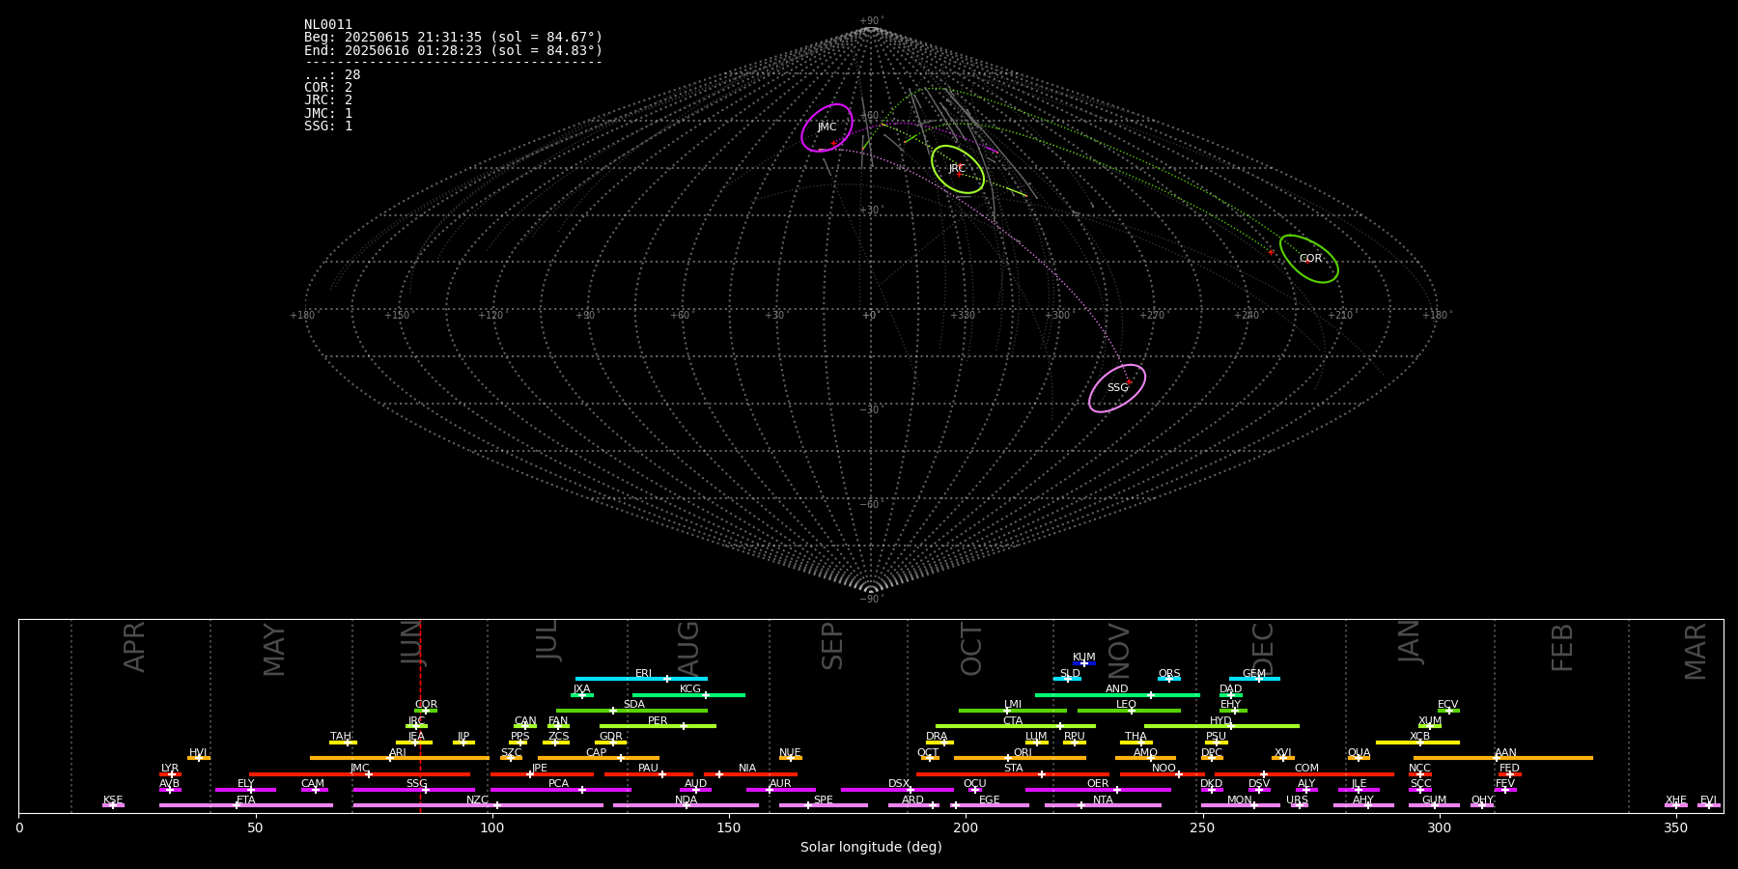Click the AND shower bar in timeline
The height and width of the screenshot is (869, 1738).
pos(1117,694)
